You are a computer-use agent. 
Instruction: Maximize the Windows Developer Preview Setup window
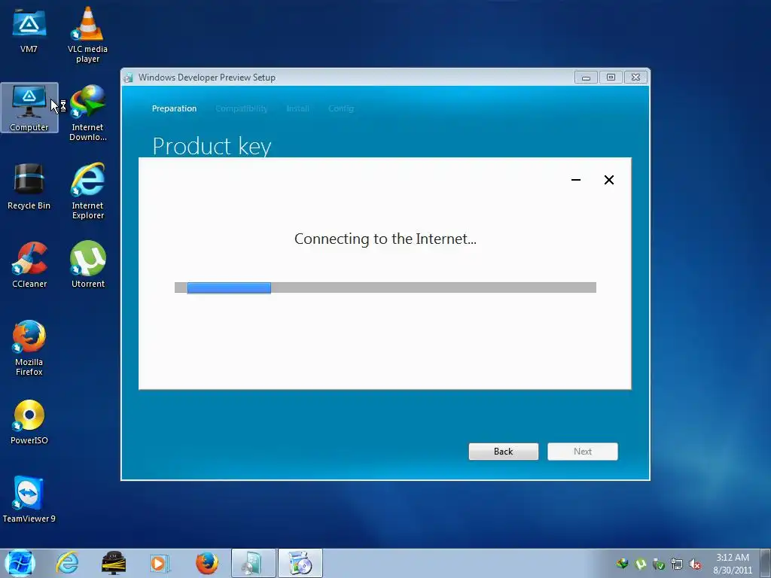pos(611,78)
